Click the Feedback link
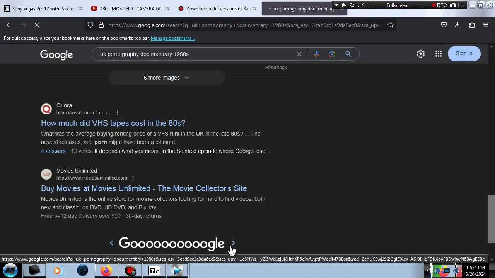This screenshot has height=278, width=495. [276, 68]
